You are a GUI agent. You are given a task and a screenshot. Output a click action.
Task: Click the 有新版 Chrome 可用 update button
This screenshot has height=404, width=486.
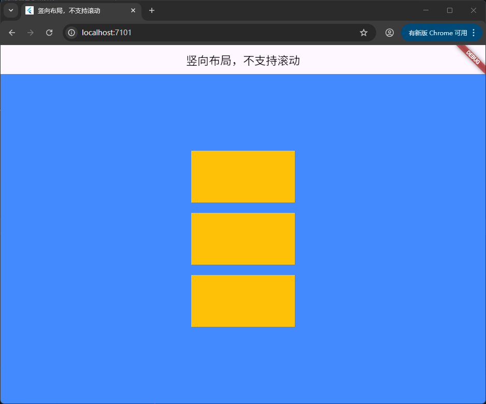[437, 33]
